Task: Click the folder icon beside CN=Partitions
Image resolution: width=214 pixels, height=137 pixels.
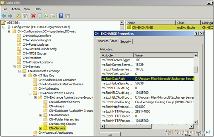Action: [19, 58]
